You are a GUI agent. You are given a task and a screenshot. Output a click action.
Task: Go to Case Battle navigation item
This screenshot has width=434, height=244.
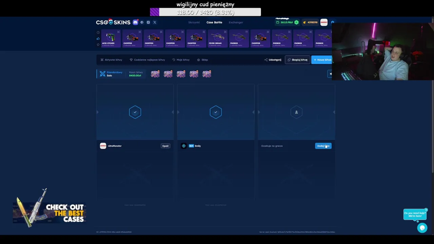tap(214, 22)
